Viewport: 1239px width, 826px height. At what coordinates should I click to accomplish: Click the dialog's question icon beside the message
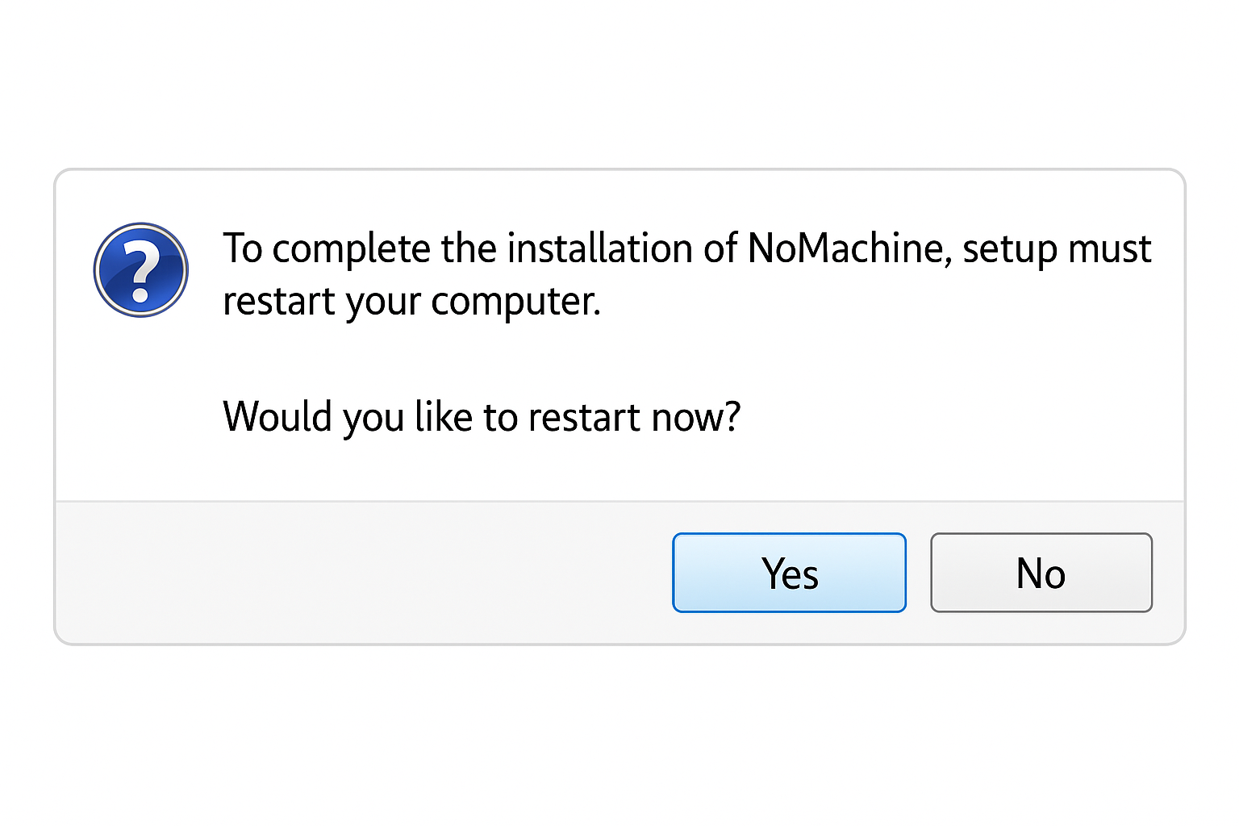tap(141, 269)
